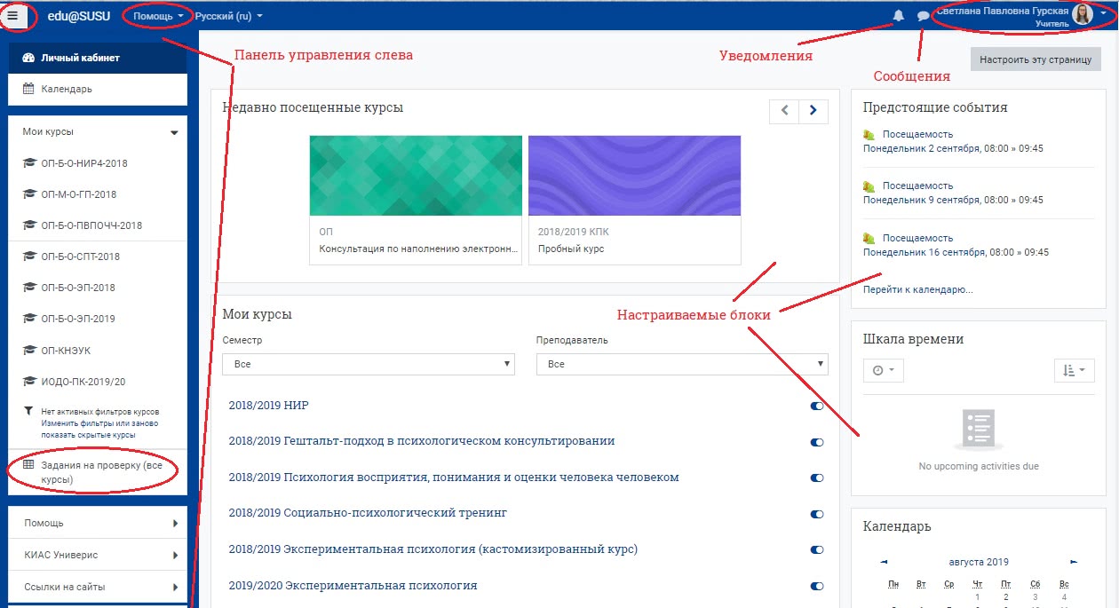1119x608 pixels.
Task: Go to previous month in calendar block
Action: [x=884, y=562]
